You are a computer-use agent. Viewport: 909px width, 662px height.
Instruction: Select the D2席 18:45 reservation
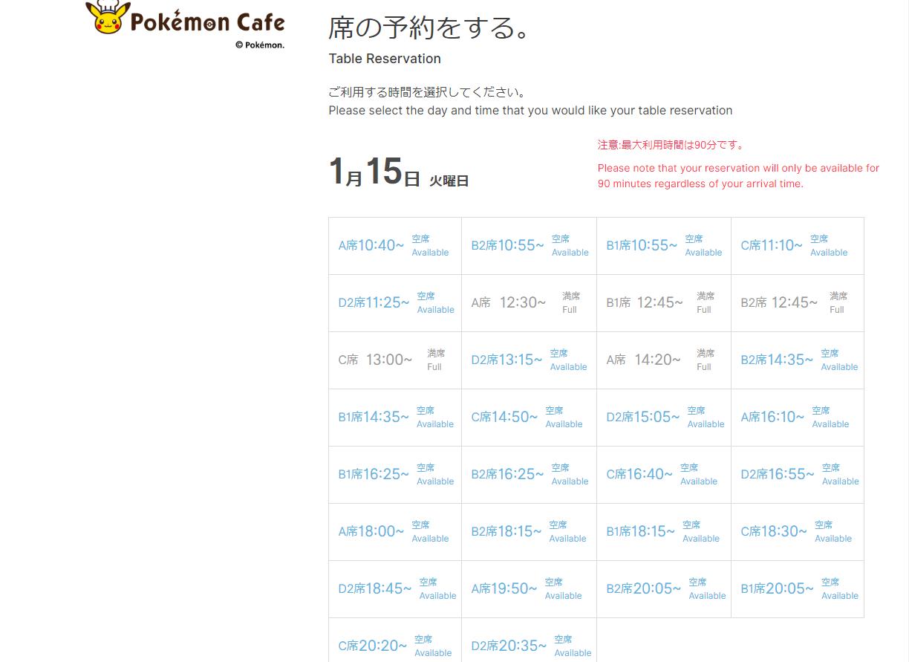click(394, 589)
